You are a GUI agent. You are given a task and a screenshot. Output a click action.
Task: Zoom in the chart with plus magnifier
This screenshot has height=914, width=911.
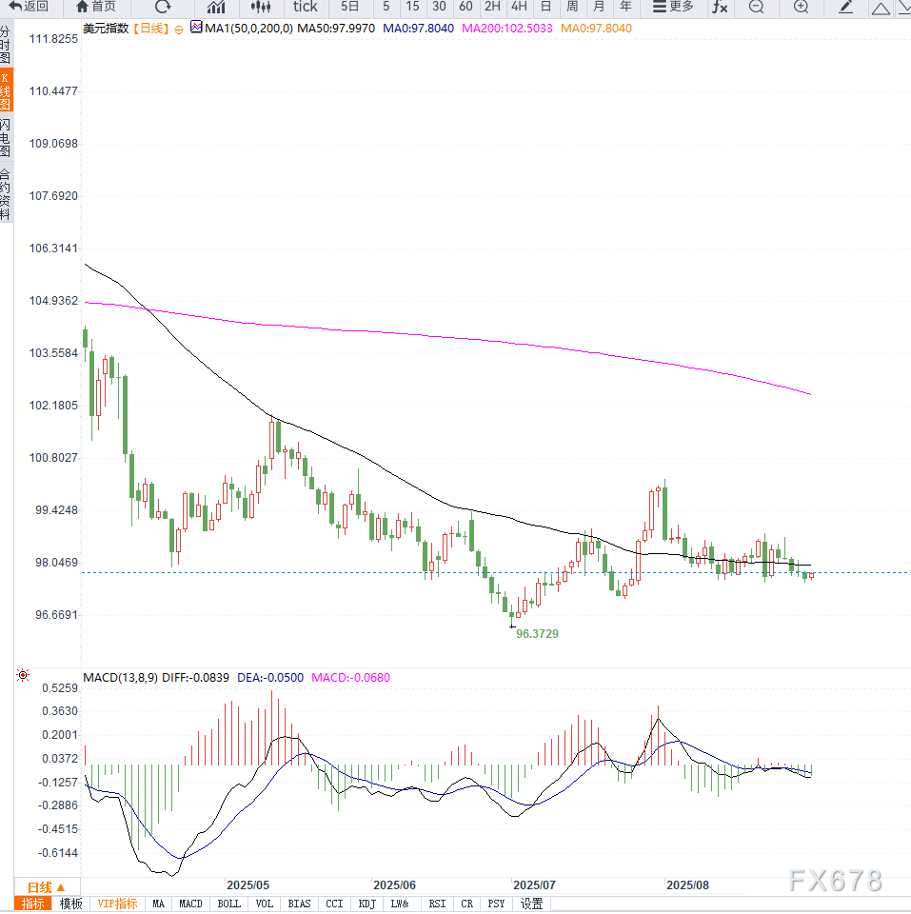tap(801, 7)
